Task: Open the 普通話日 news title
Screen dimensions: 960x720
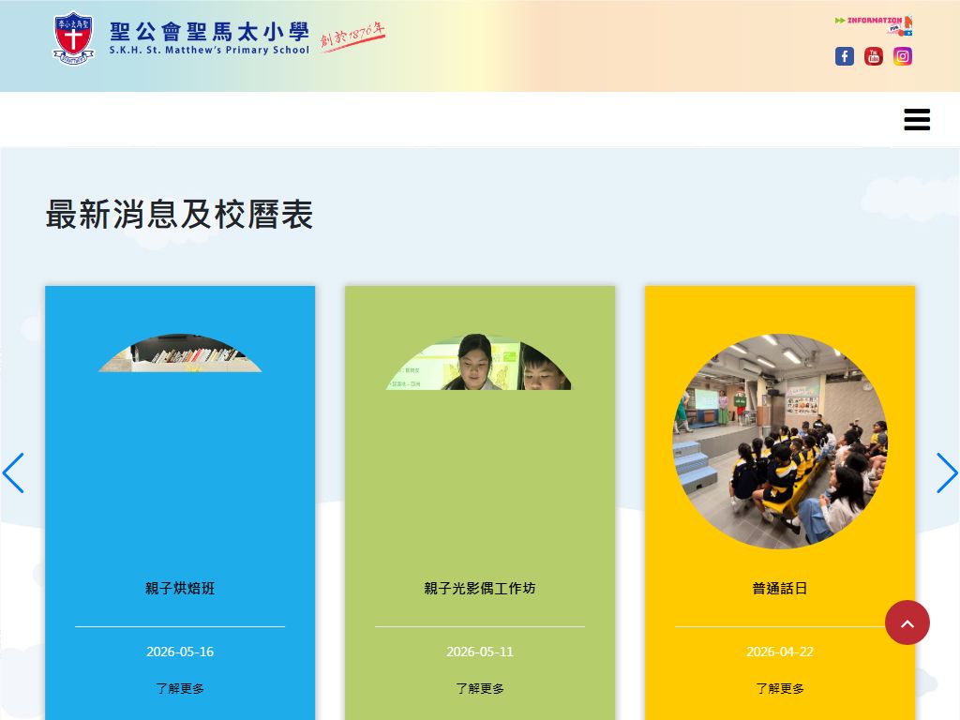Action: click(x=779, y=589)
